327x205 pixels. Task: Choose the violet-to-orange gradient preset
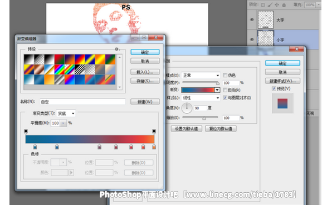pyautogui.click(x=70, y=59)
